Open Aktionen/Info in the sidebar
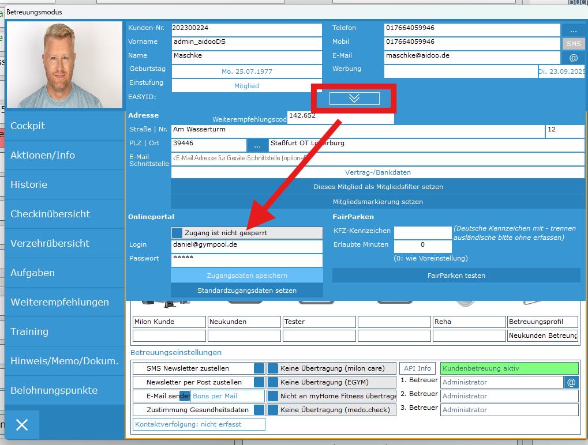 click(65, 155)
